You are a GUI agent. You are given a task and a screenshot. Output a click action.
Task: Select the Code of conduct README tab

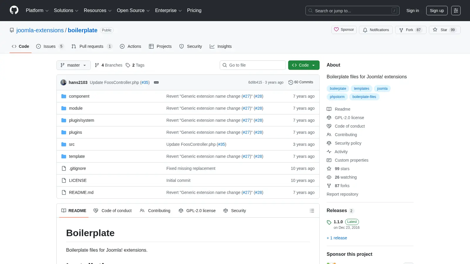tap(113, 211)
